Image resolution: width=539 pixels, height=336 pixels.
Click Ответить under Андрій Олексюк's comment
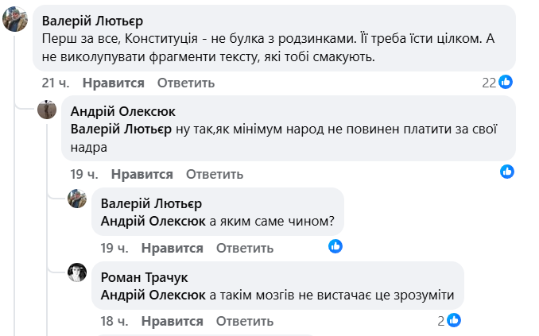point(215,174)
